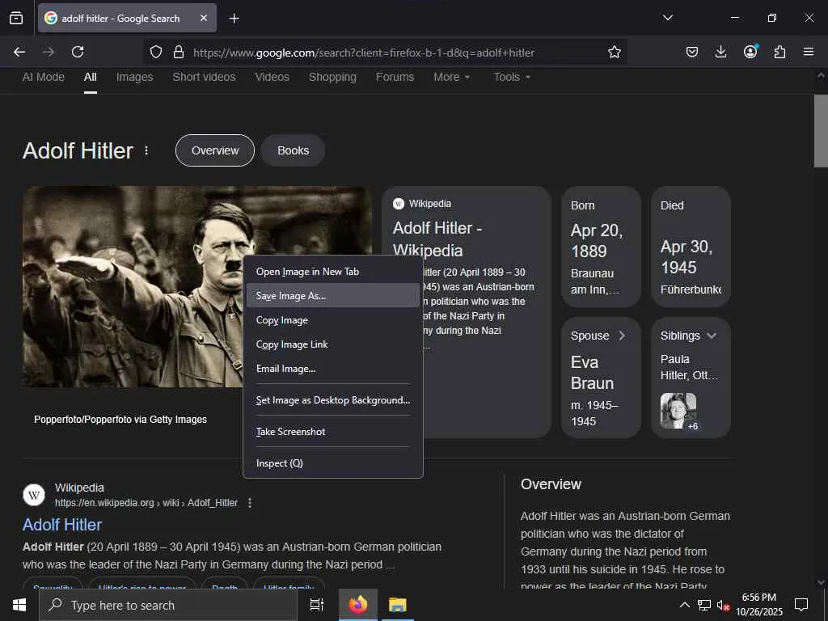Open the Firefox application menu

tap(809, 52)
